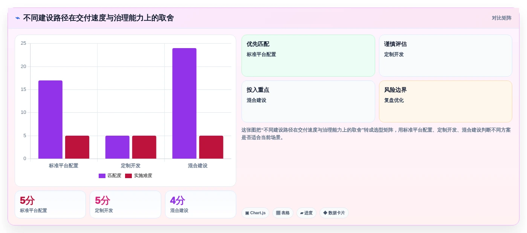The height and width of the screenshot is (233, 527).
Task: Click the tall purple bar for 混合建设
Action: pyautogui.click(x=185, y=103)
